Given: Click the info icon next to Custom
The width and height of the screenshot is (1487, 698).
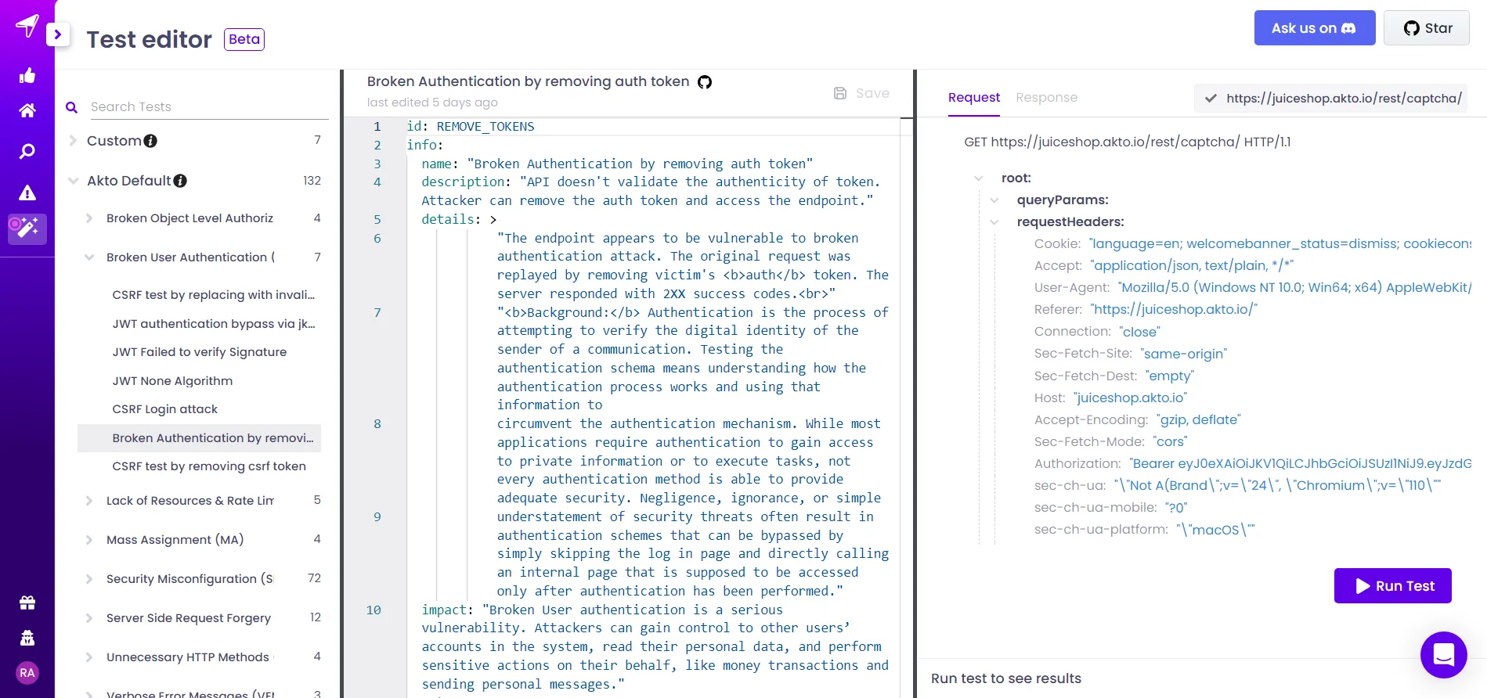Looking at the screenshot, I should 150,141.
